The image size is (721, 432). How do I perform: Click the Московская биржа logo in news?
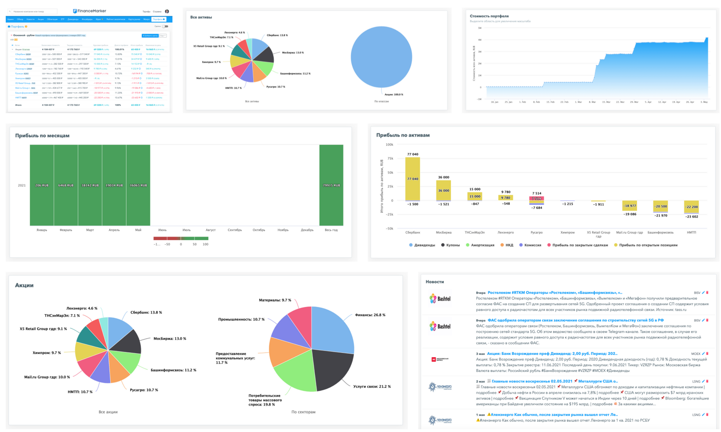click(x=440, y=359)
